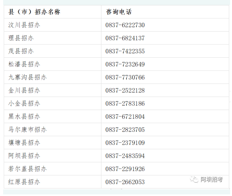Click the 汶川县招办 cell
Screen dimensions: 232x196
(24, 25)
